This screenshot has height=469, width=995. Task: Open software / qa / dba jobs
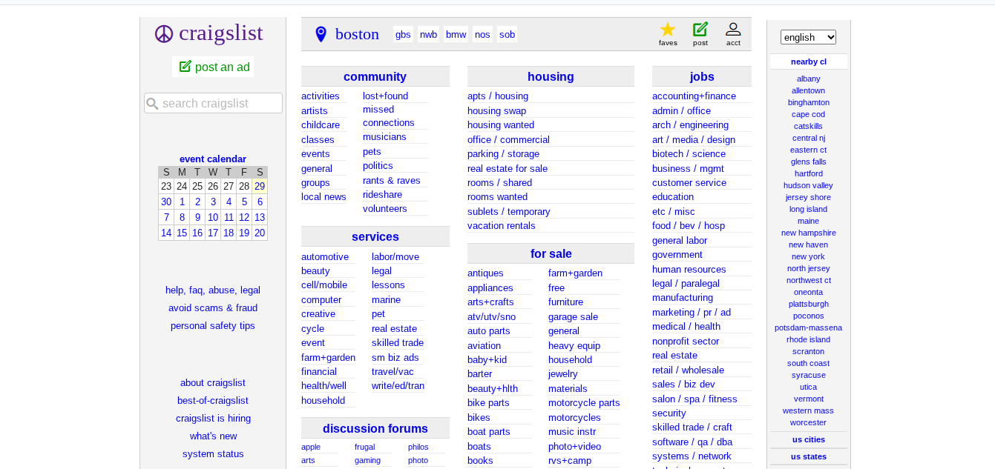pos(692,442)
